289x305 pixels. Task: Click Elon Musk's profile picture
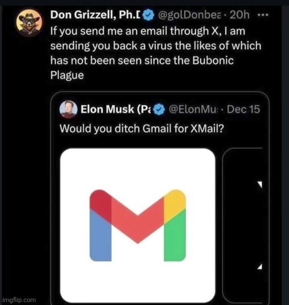point(68,109)
